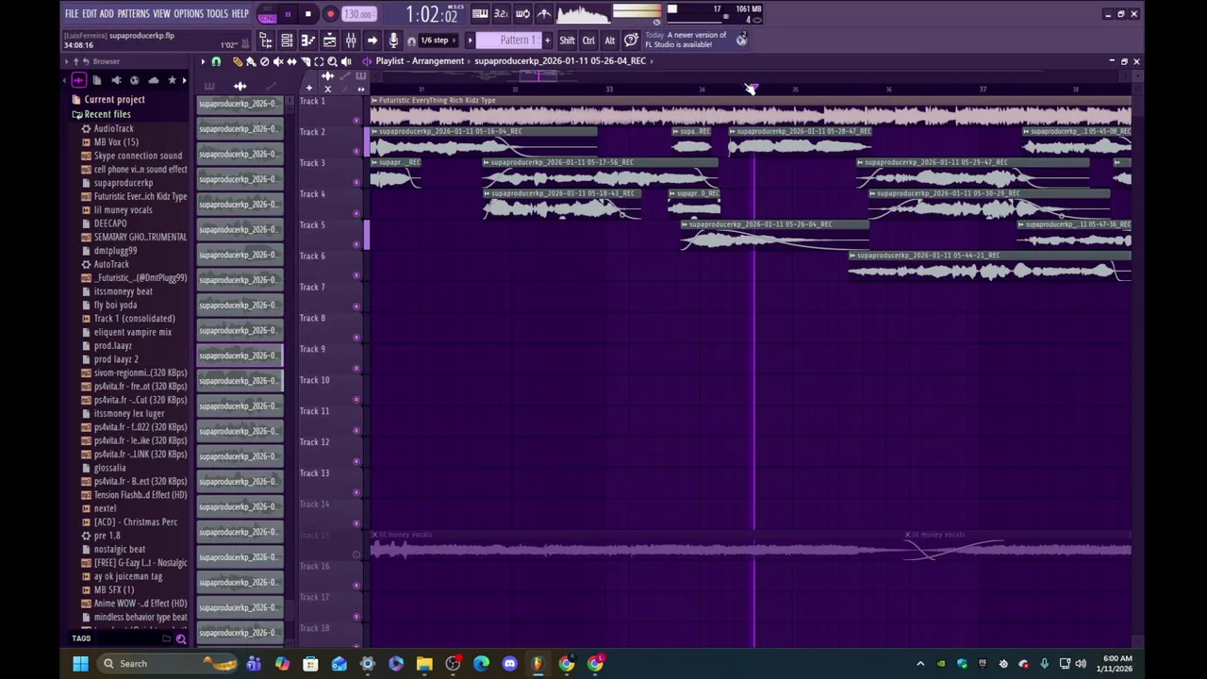Screen dimensions: 1207x679
Task: Open the OPTIONS menu
Action: [x=189, y=14]
